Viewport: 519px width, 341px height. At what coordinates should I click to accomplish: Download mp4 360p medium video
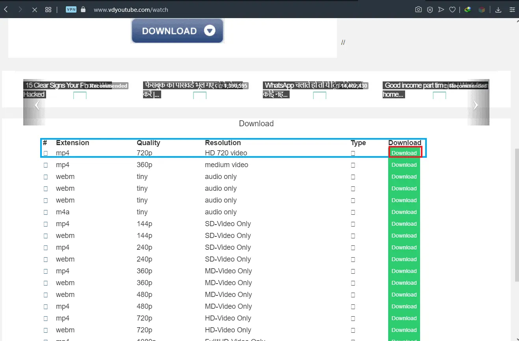pos(404,165)
